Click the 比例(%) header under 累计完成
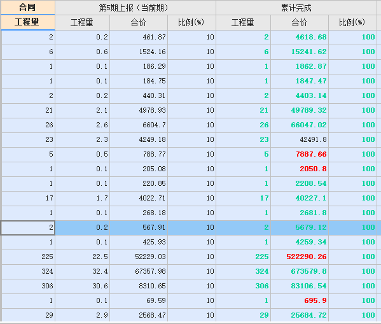Screen dimensions: 381x324 [x=352, y=23]
